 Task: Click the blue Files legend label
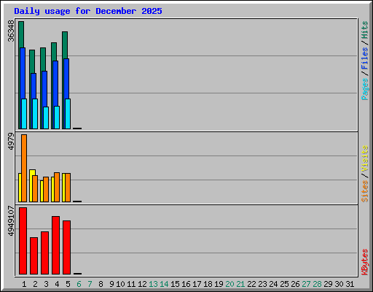364,58
